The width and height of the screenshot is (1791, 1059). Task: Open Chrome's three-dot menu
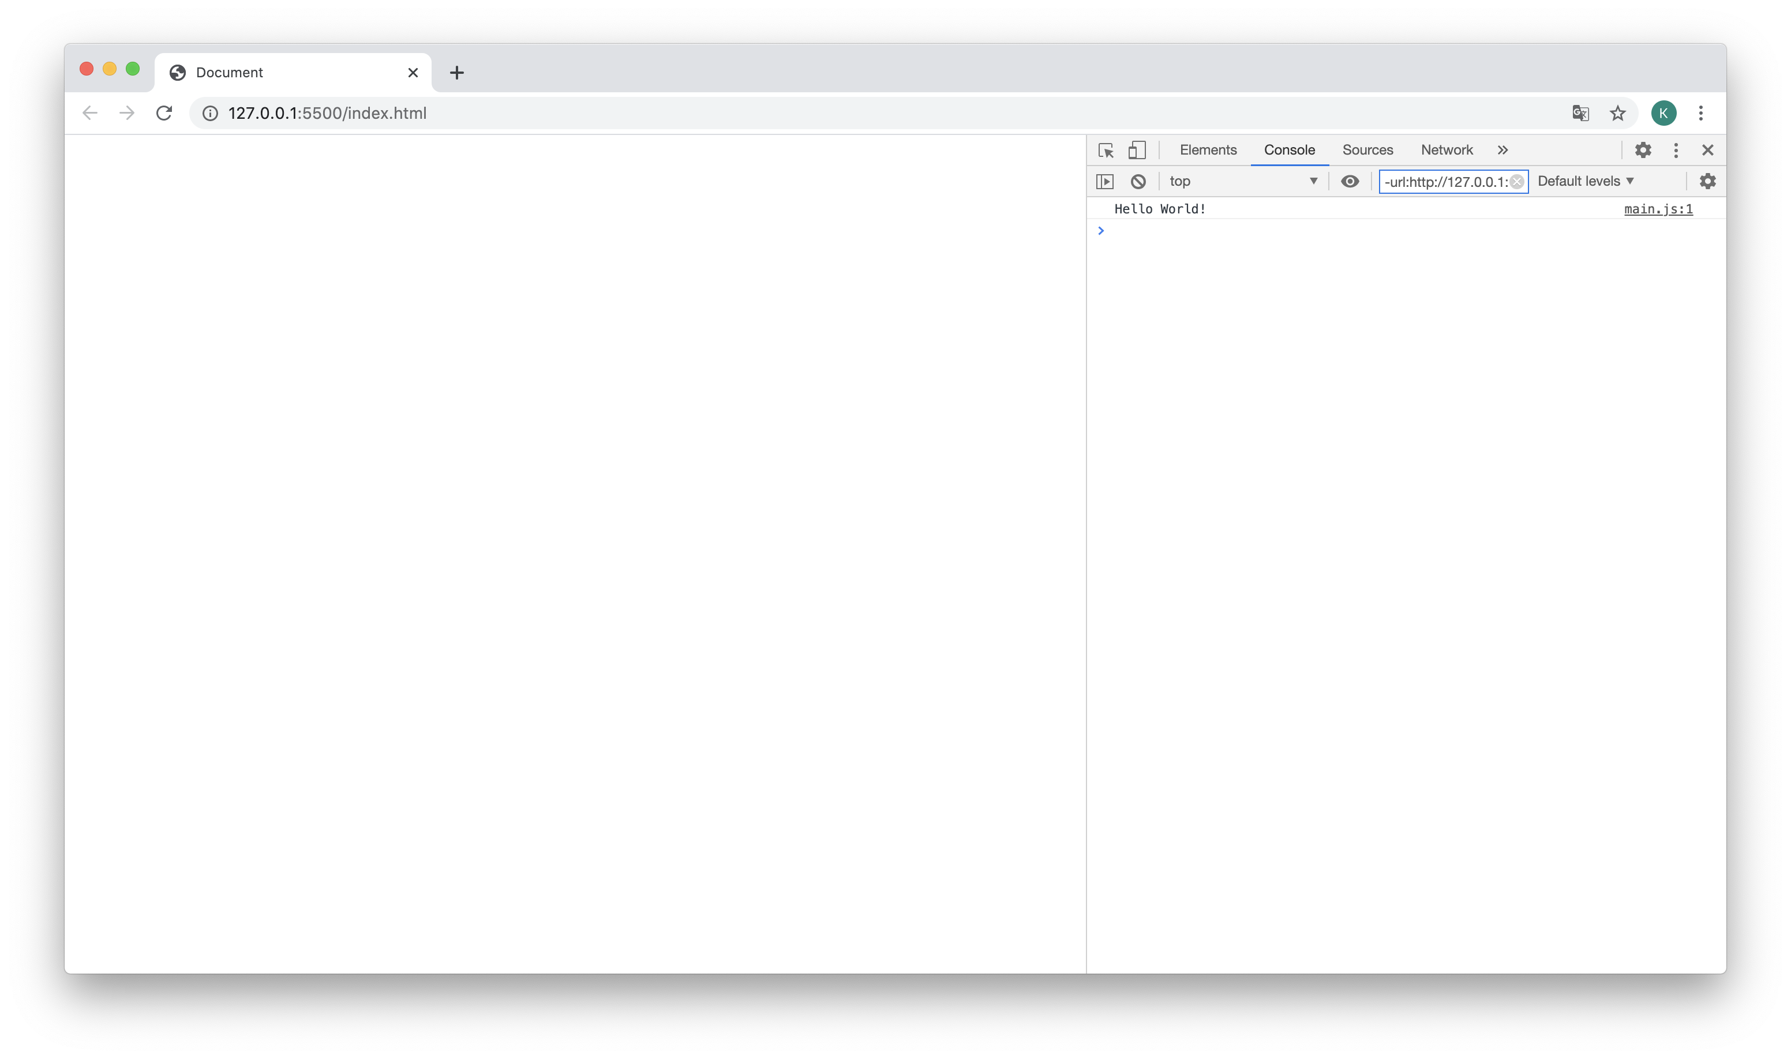[1701, 112]
